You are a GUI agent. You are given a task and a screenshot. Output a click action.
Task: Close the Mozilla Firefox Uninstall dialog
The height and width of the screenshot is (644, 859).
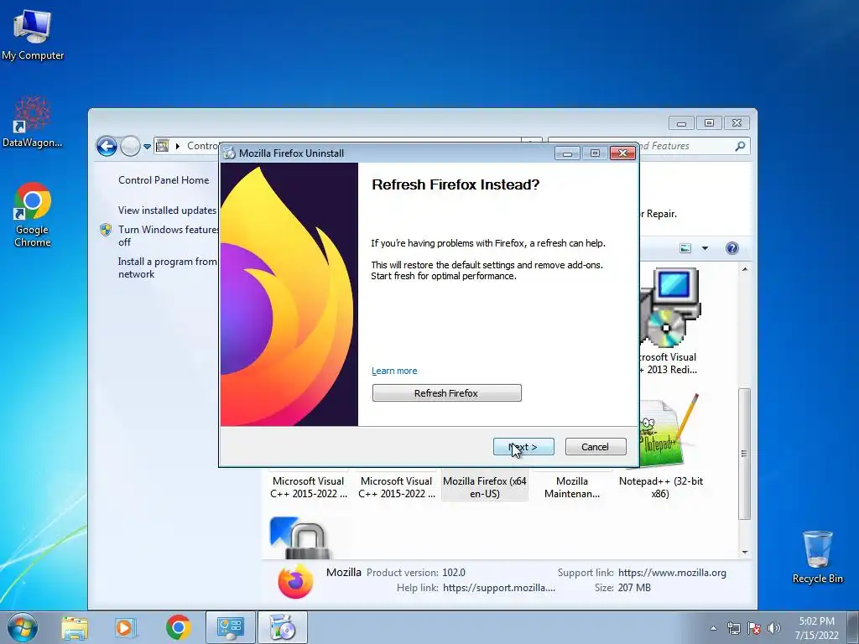tap(623, 153)
